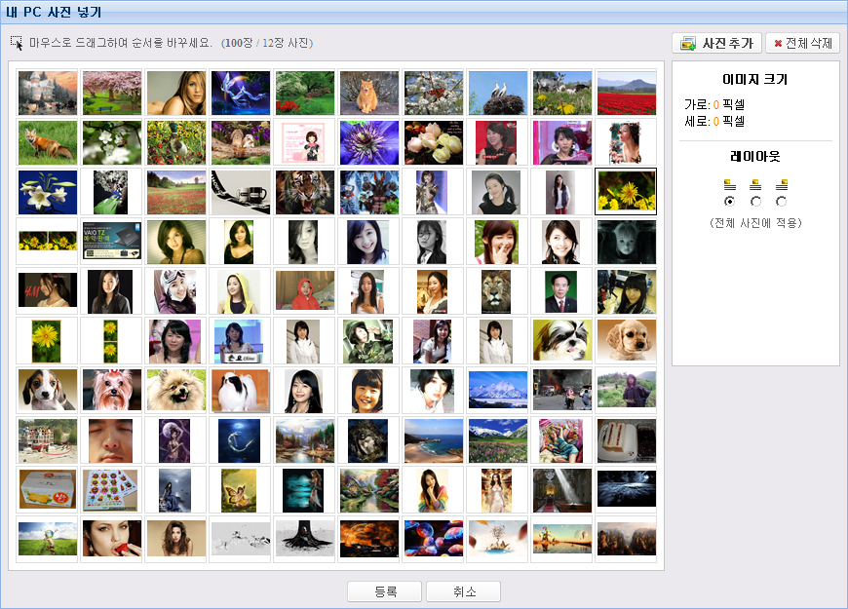The width and height of the screenshot is (848, 609).
Task: Select the red tulip field thumbnail
Action: coord(626,93)
